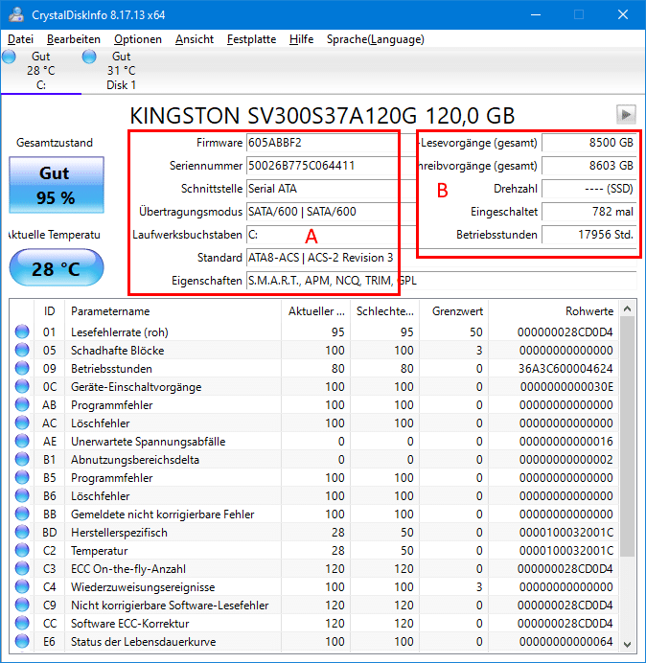Click the SMART list scrollbar thumb
Image resolution: width=646 pixels, height=663 pixels.
[x=628, y=436]
